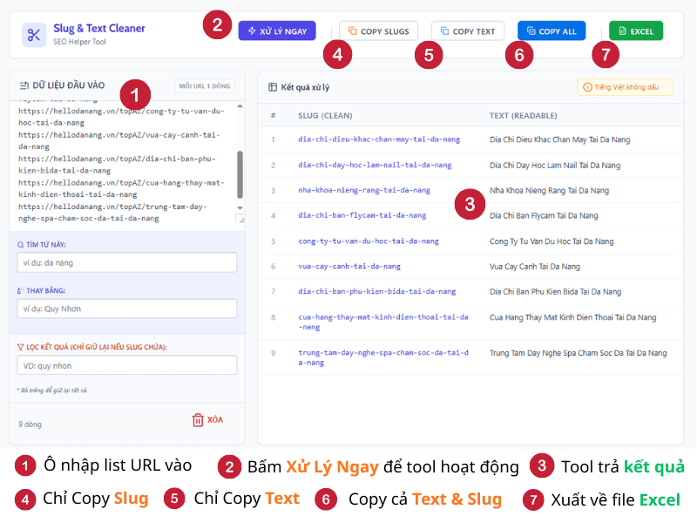Image resolution: width=697 pixels, height=523 pixels.
Task: Select the slug vua-cay-canh-tai-da-nang
Action: (x=349, y=266)
